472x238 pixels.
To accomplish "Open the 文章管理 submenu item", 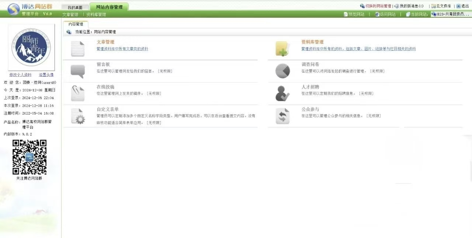I will pos(70,15).
